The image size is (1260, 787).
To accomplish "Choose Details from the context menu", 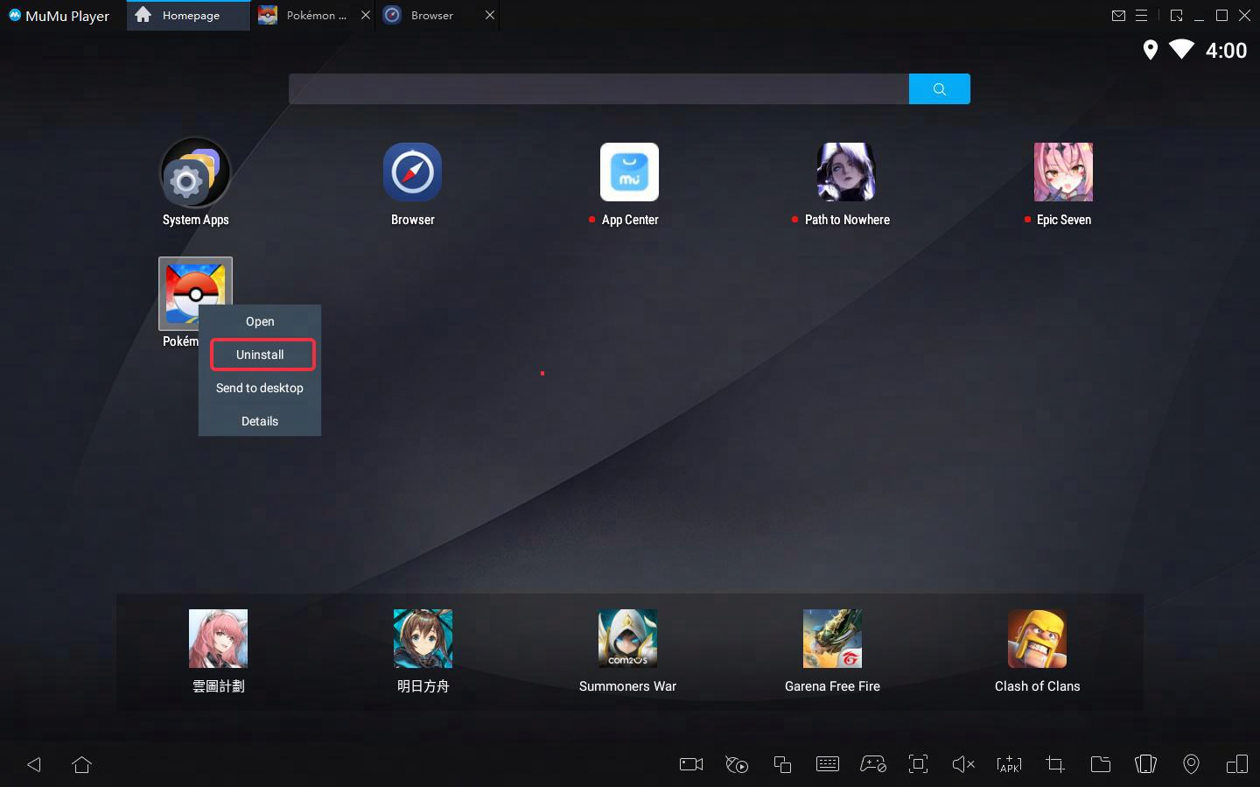I will point(260,421).
